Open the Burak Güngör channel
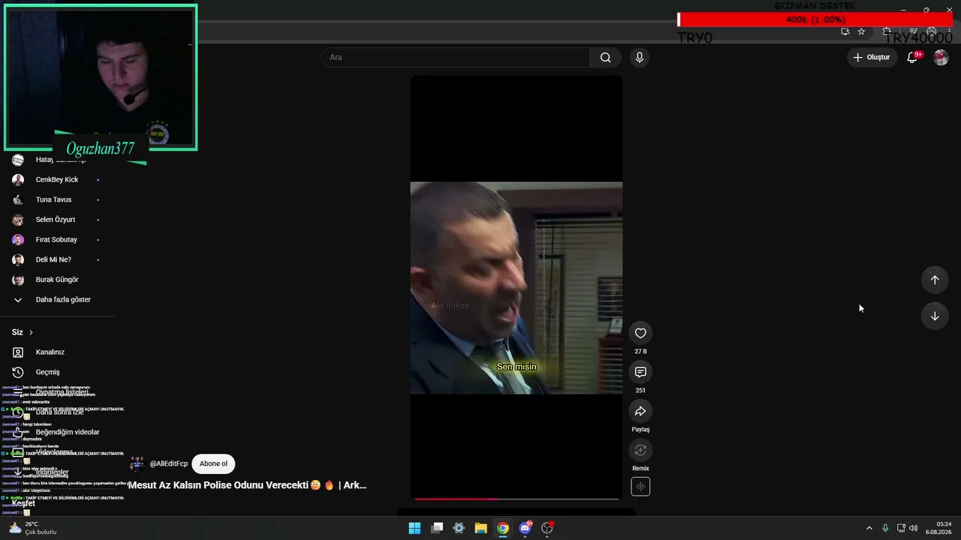Image resolution: width=961 pixels, height=540 pixels. tap(57, 280)
